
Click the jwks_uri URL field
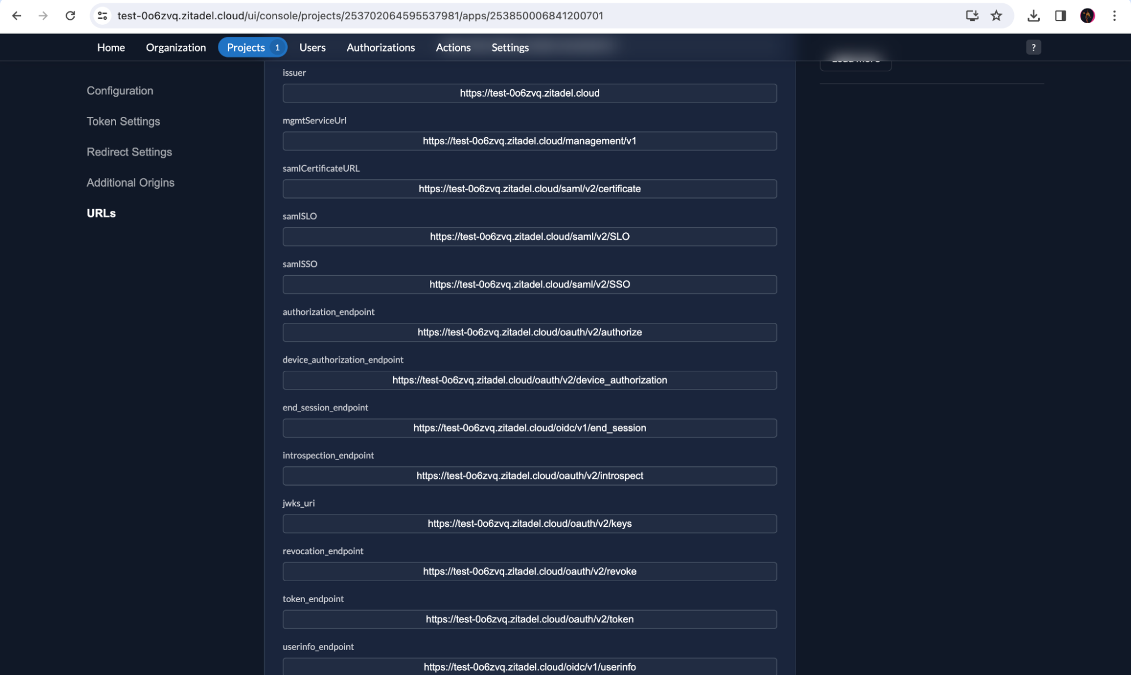point(529,523)
